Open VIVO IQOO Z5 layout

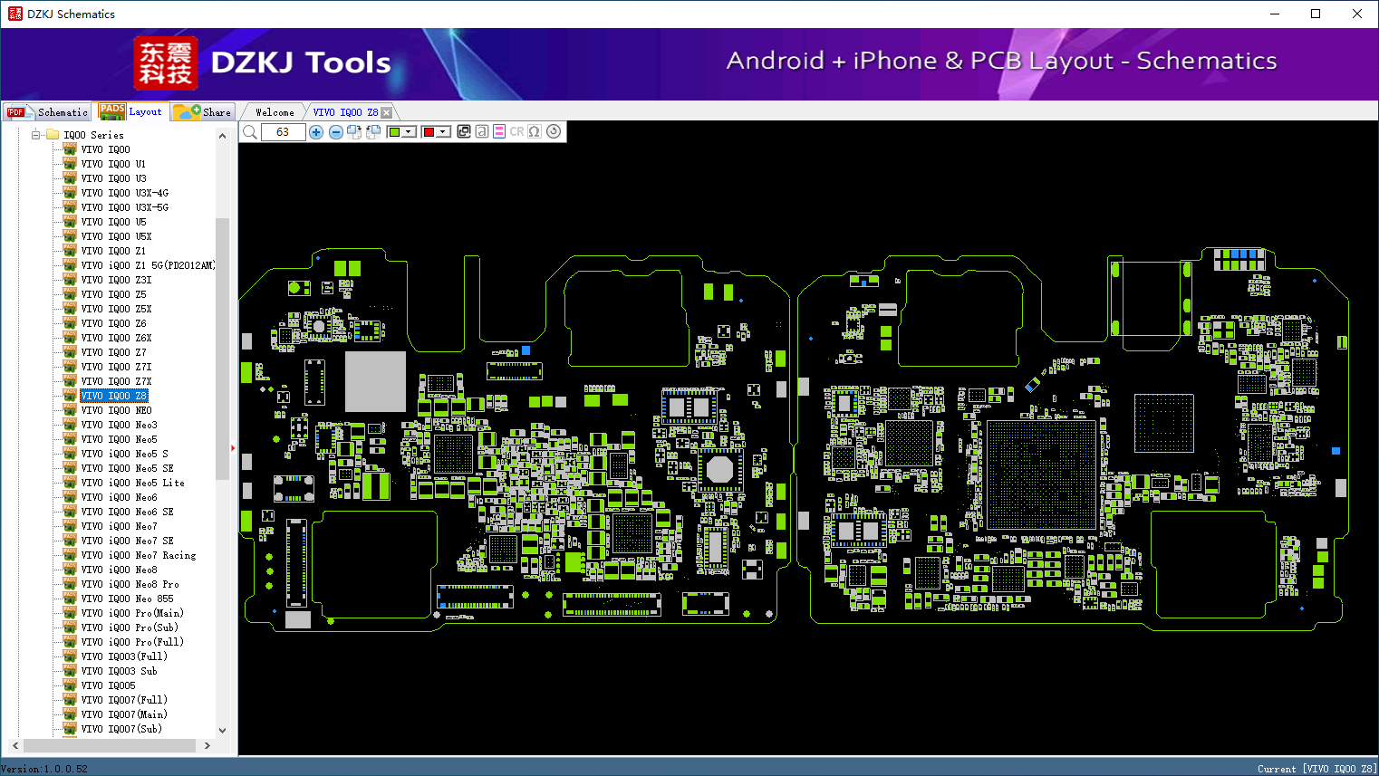pyautogui.click(x=114, y=294)
